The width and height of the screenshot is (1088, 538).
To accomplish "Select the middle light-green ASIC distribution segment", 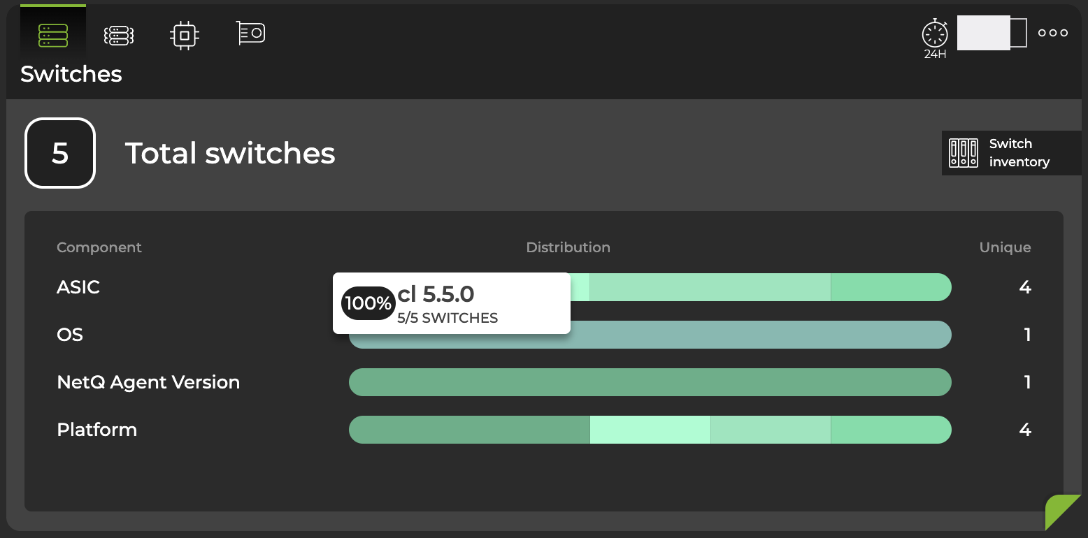I will (x=710, y=287).
